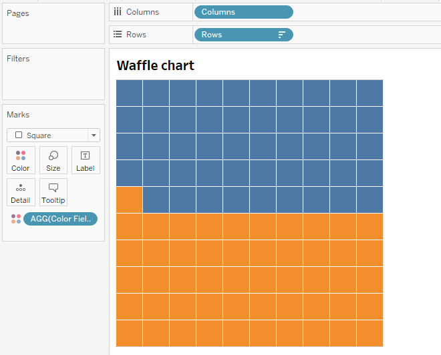Click the Columns shelf label text
The height and width of the screenshot is (355, 441).
[x=142, y=12]
